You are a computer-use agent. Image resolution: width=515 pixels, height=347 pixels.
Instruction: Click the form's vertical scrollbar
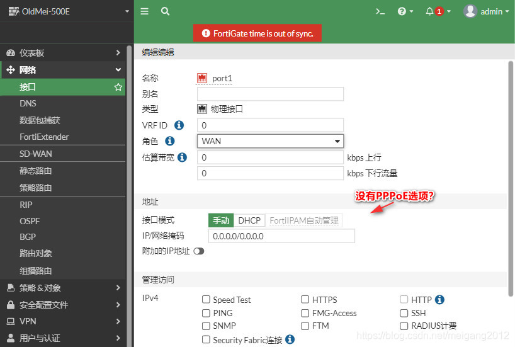click(x=511, y=179)
